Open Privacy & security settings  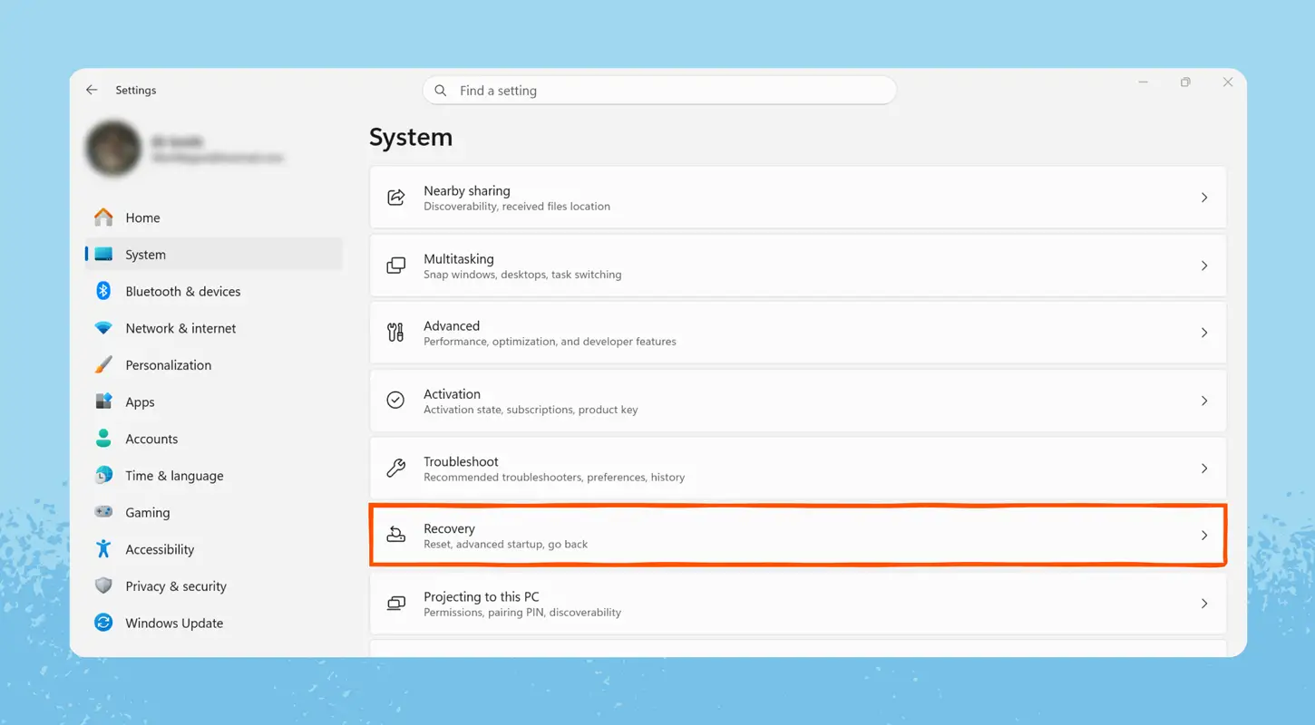(x=214, y=586)
